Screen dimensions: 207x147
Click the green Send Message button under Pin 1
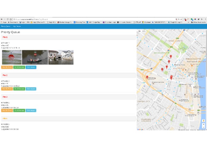pyautogui.click(x=19, y=67)
